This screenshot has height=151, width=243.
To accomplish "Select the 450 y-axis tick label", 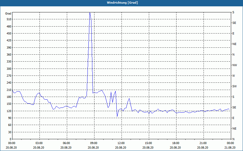I will (9, 34).
